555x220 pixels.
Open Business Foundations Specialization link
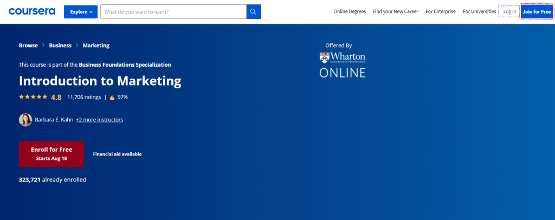coord(125,64)
